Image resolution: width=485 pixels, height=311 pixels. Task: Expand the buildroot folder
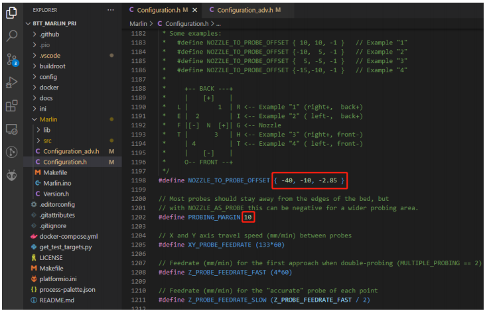tap(54, 66)
